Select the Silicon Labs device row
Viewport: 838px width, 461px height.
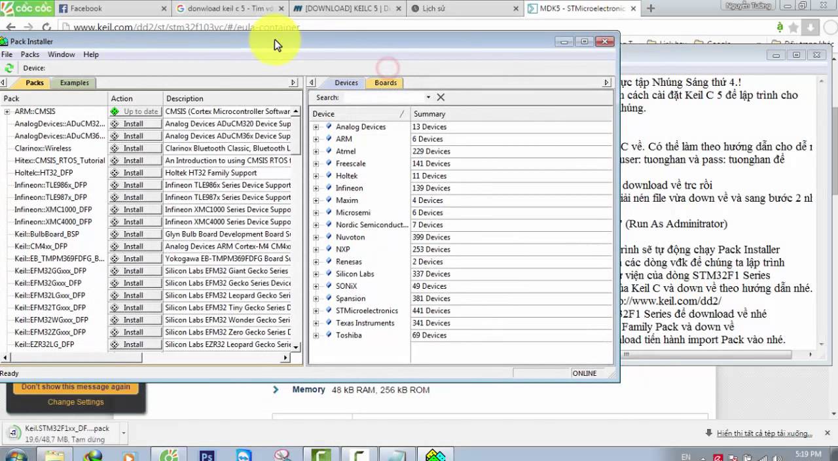tap(460, 274)
